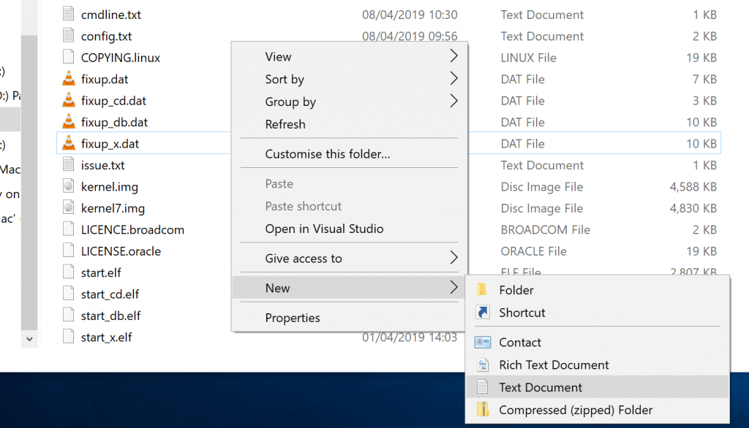Click the VLC cone icon beside fixup.dat
Screen dimensions: 749x428
(x=69, y=79)
